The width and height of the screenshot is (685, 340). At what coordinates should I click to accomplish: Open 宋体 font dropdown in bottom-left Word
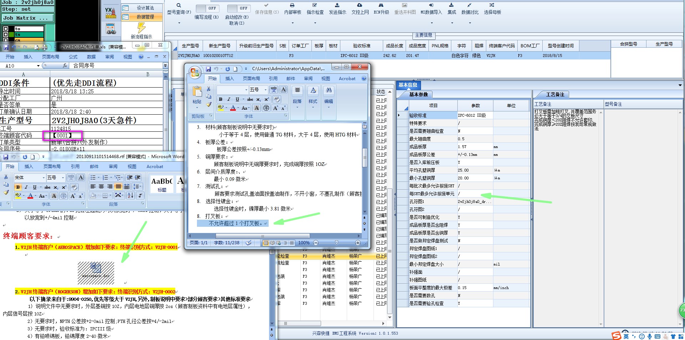pos(44,177)
